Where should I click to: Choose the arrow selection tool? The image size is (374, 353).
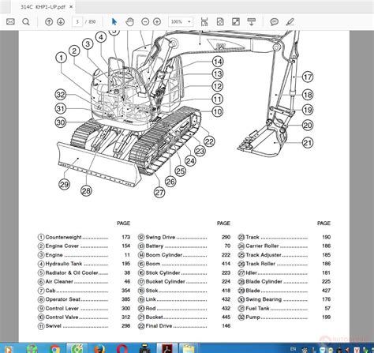point(114,21)
